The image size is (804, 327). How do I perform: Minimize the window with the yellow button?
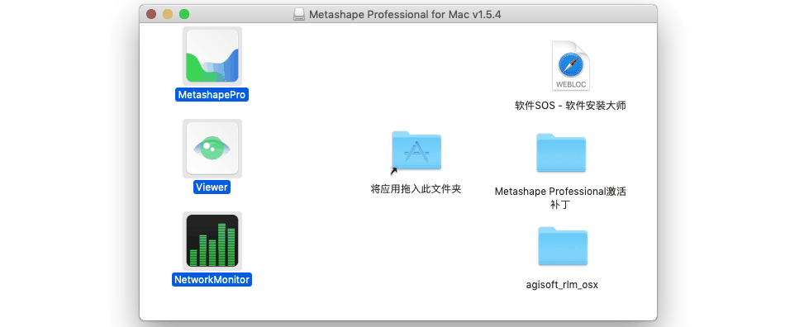[168, 14]
